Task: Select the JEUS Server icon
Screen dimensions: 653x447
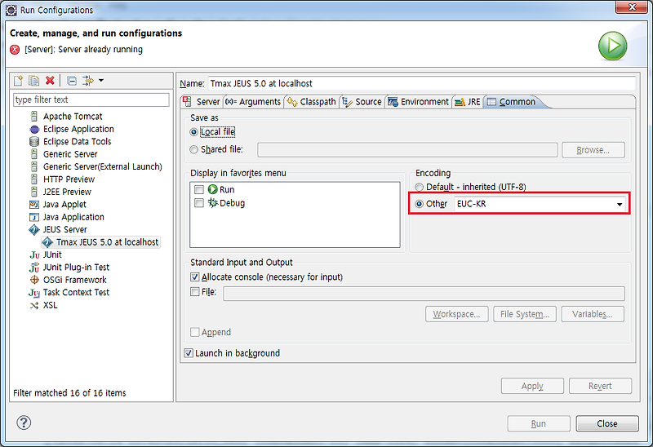Action: (x=34, y=230)
